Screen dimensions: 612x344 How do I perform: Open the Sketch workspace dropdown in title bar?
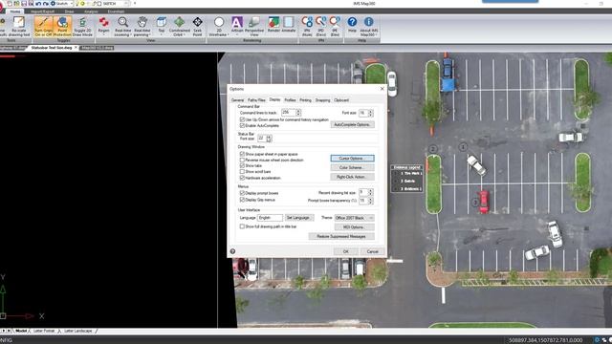point(72,3)
